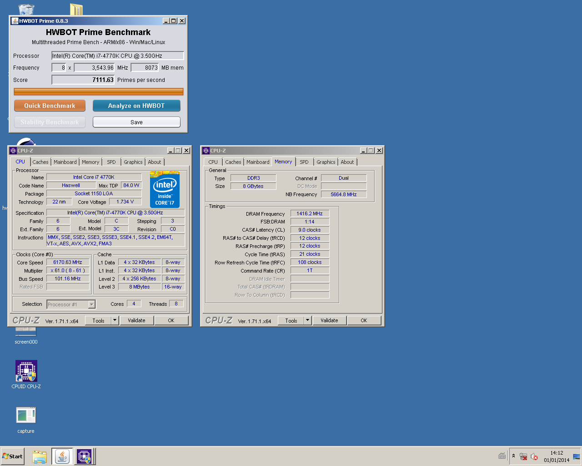Switch to Mainboard tab in left CPU-Z
Viewport: 582px width, 466px height.
65,162
